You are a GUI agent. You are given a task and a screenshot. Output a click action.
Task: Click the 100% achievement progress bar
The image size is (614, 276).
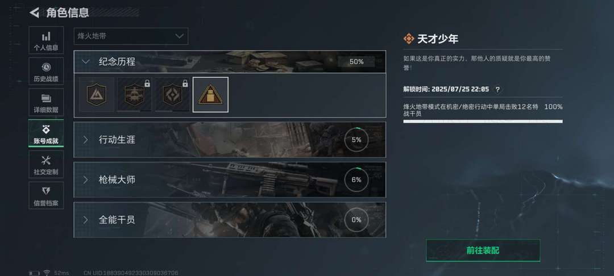click(483, 122)
